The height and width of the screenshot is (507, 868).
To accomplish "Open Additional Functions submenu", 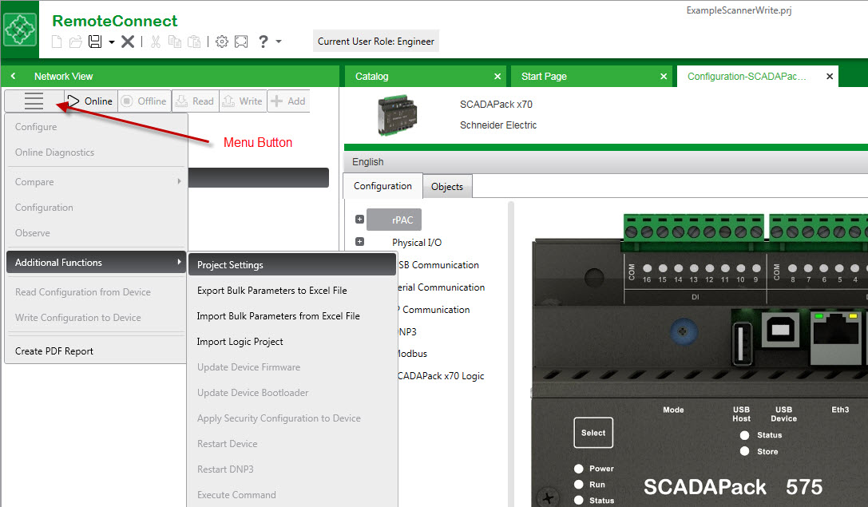I will pos(97,263).
